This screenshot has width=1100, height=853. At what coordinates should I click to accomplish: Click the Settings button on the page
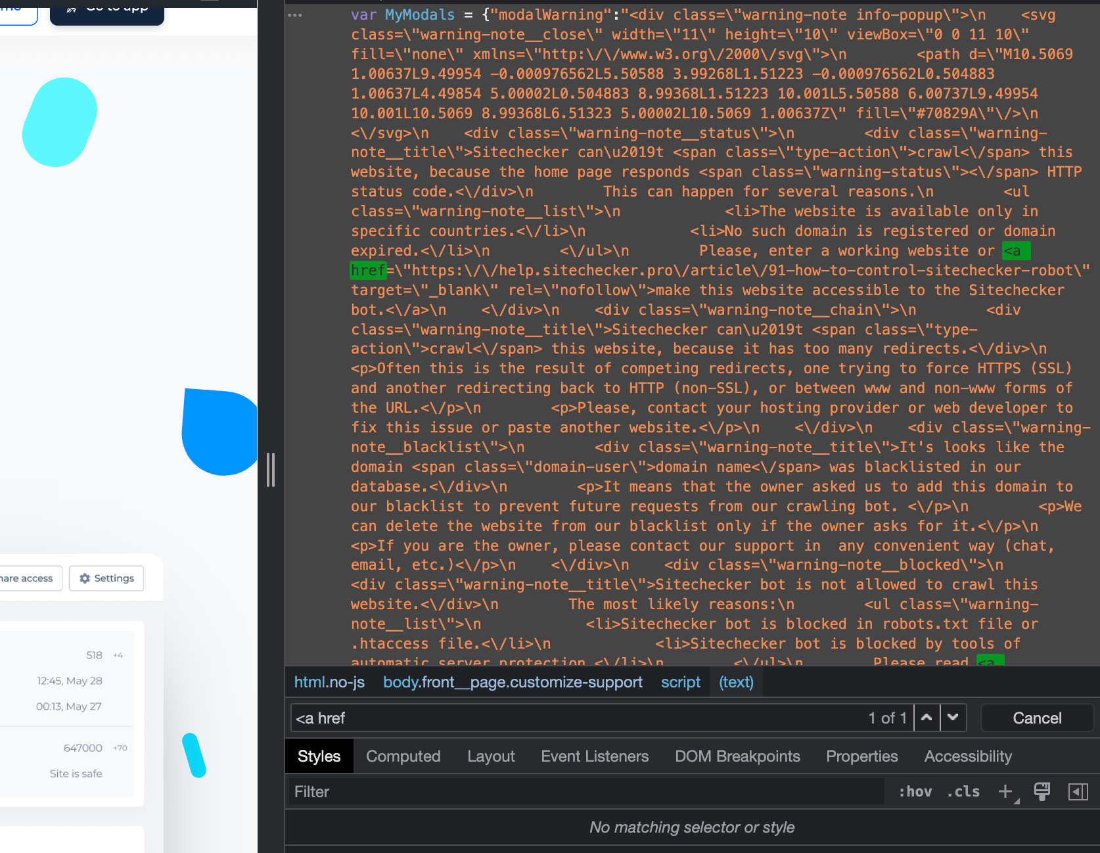click(106, 578)
